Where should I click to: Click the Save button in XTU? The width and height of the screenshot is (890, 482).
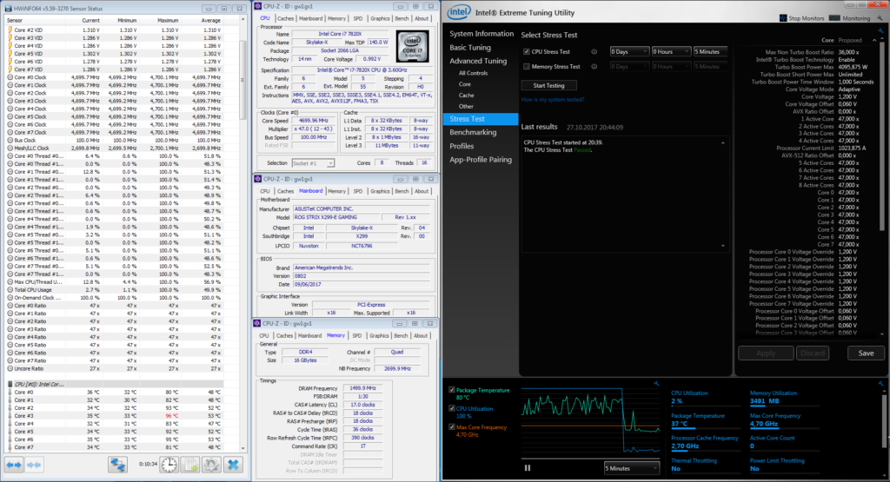866,353
